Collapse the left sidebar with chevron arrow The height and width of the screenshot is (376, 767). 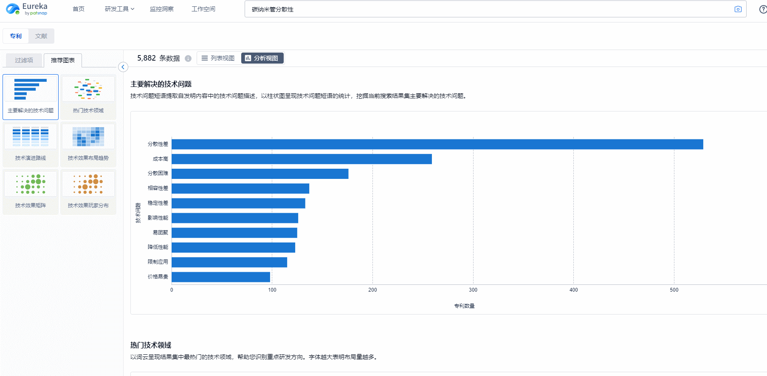(x=123, y=67)
